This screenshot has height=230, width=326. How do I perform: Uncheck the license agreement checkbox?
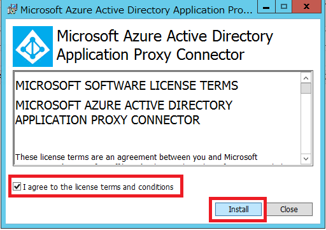[x=17, y=187]
